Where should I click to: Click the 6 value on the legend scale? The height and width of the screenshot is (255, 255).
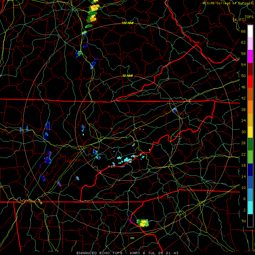click(x=244, y=199)
